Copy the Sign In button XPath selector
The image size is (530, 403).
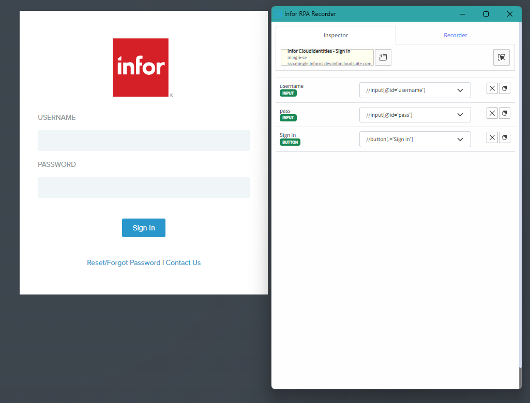point(505,137)
